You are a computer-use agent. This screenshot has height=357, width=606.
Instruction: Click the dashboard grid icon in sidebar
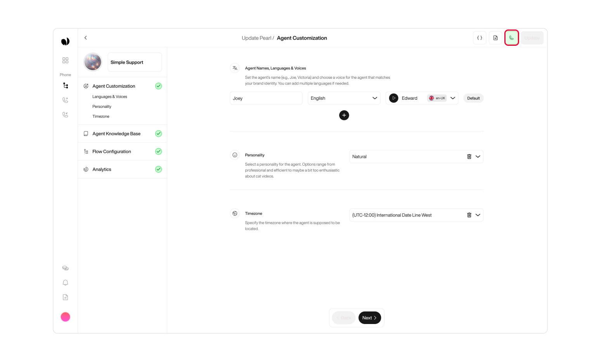[x=65, y=60]
